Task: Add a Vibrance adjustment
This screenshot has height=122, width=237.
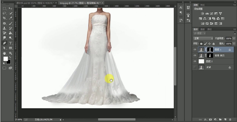Action: click(x=220, y=13)
